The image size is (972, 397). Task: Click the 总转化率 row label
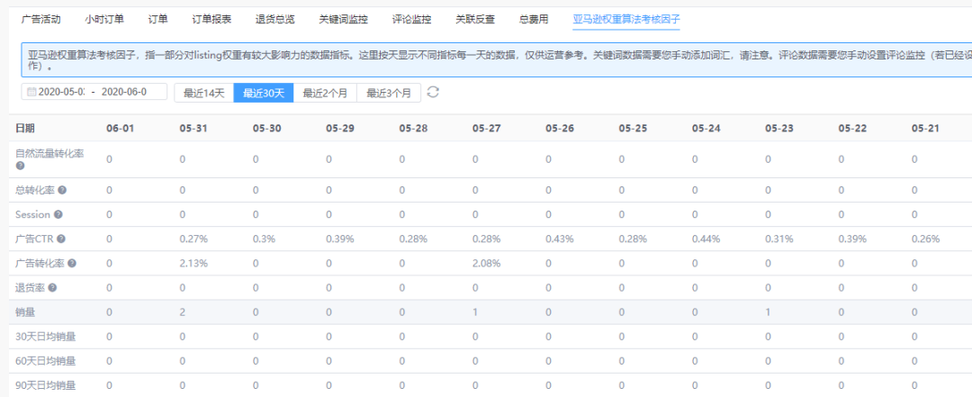point(35,191)
